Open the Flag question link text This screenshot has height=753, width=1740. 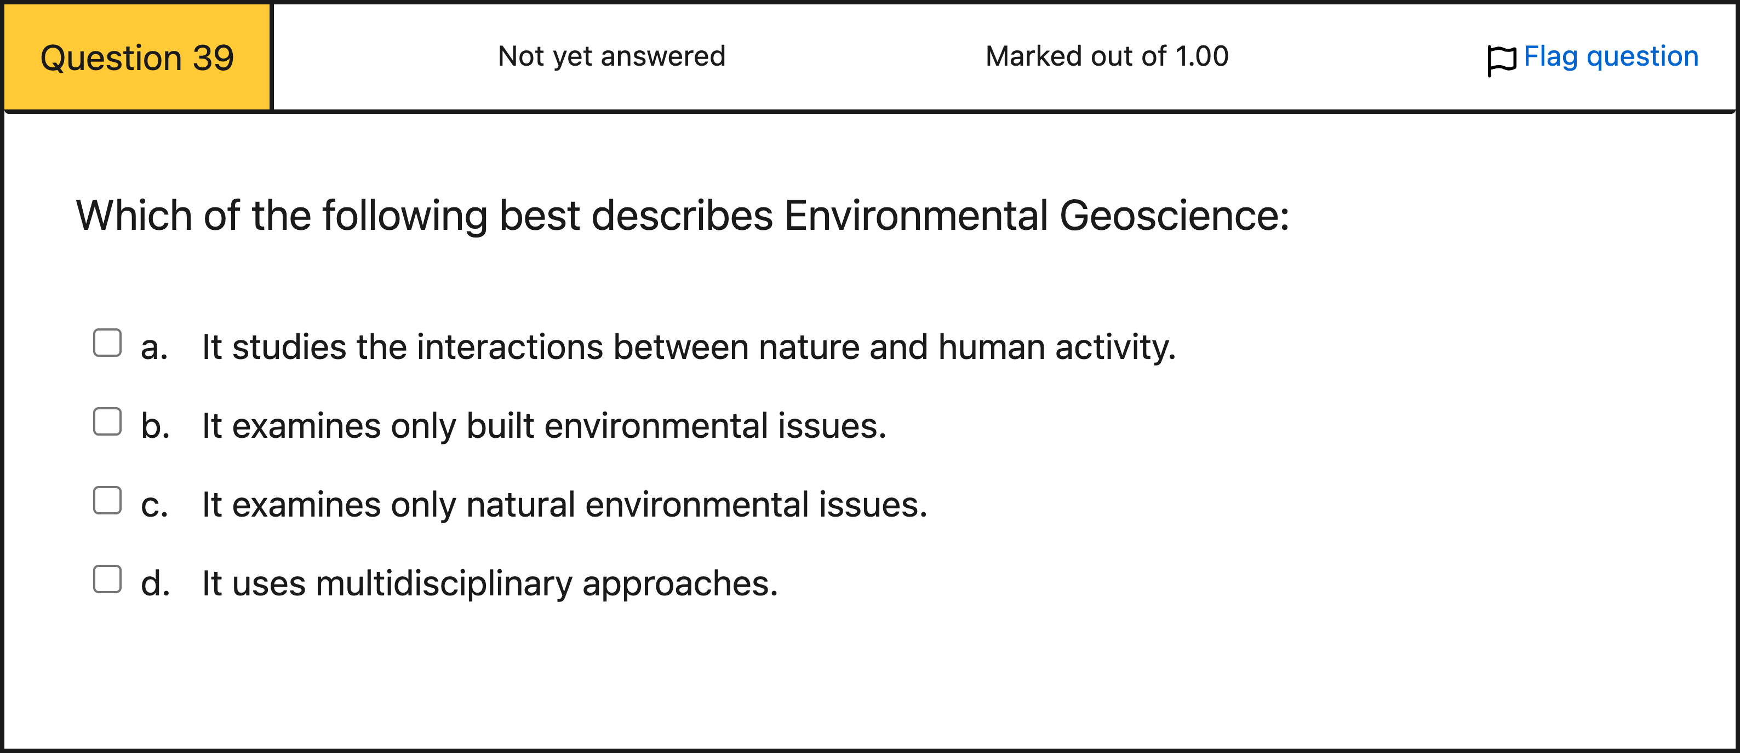tap(1610, 57)
